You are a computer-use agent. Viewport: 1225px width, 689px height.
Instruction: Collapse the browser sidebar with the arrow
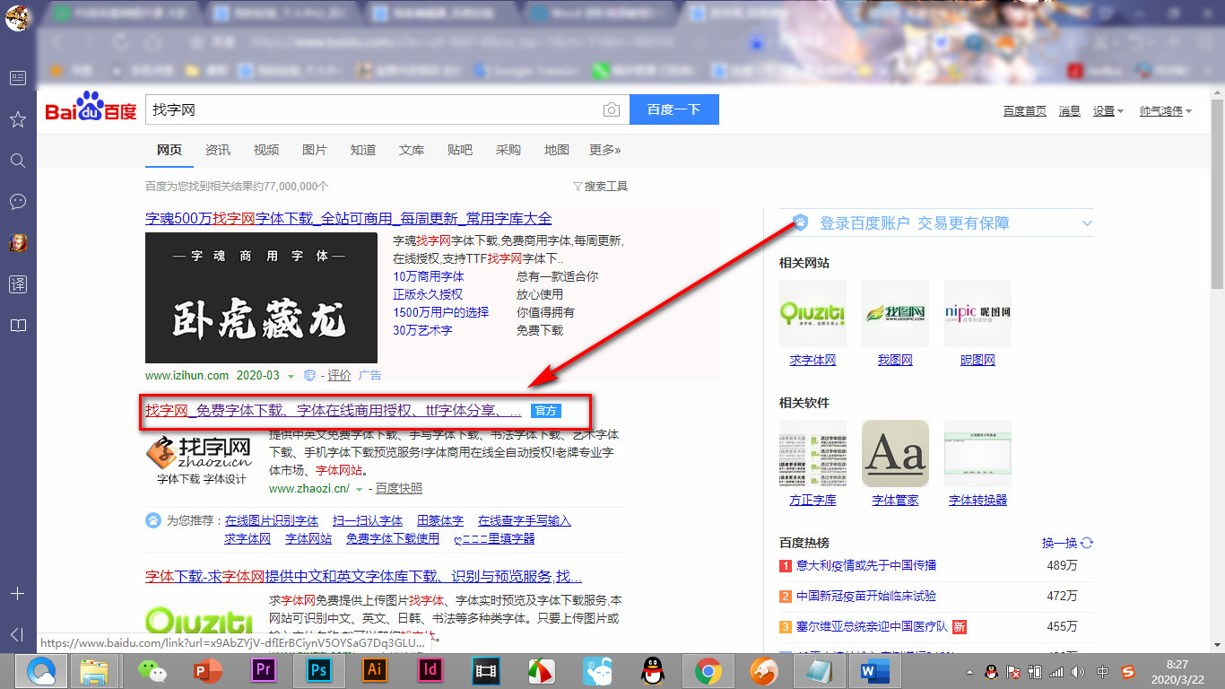point(17,635)
